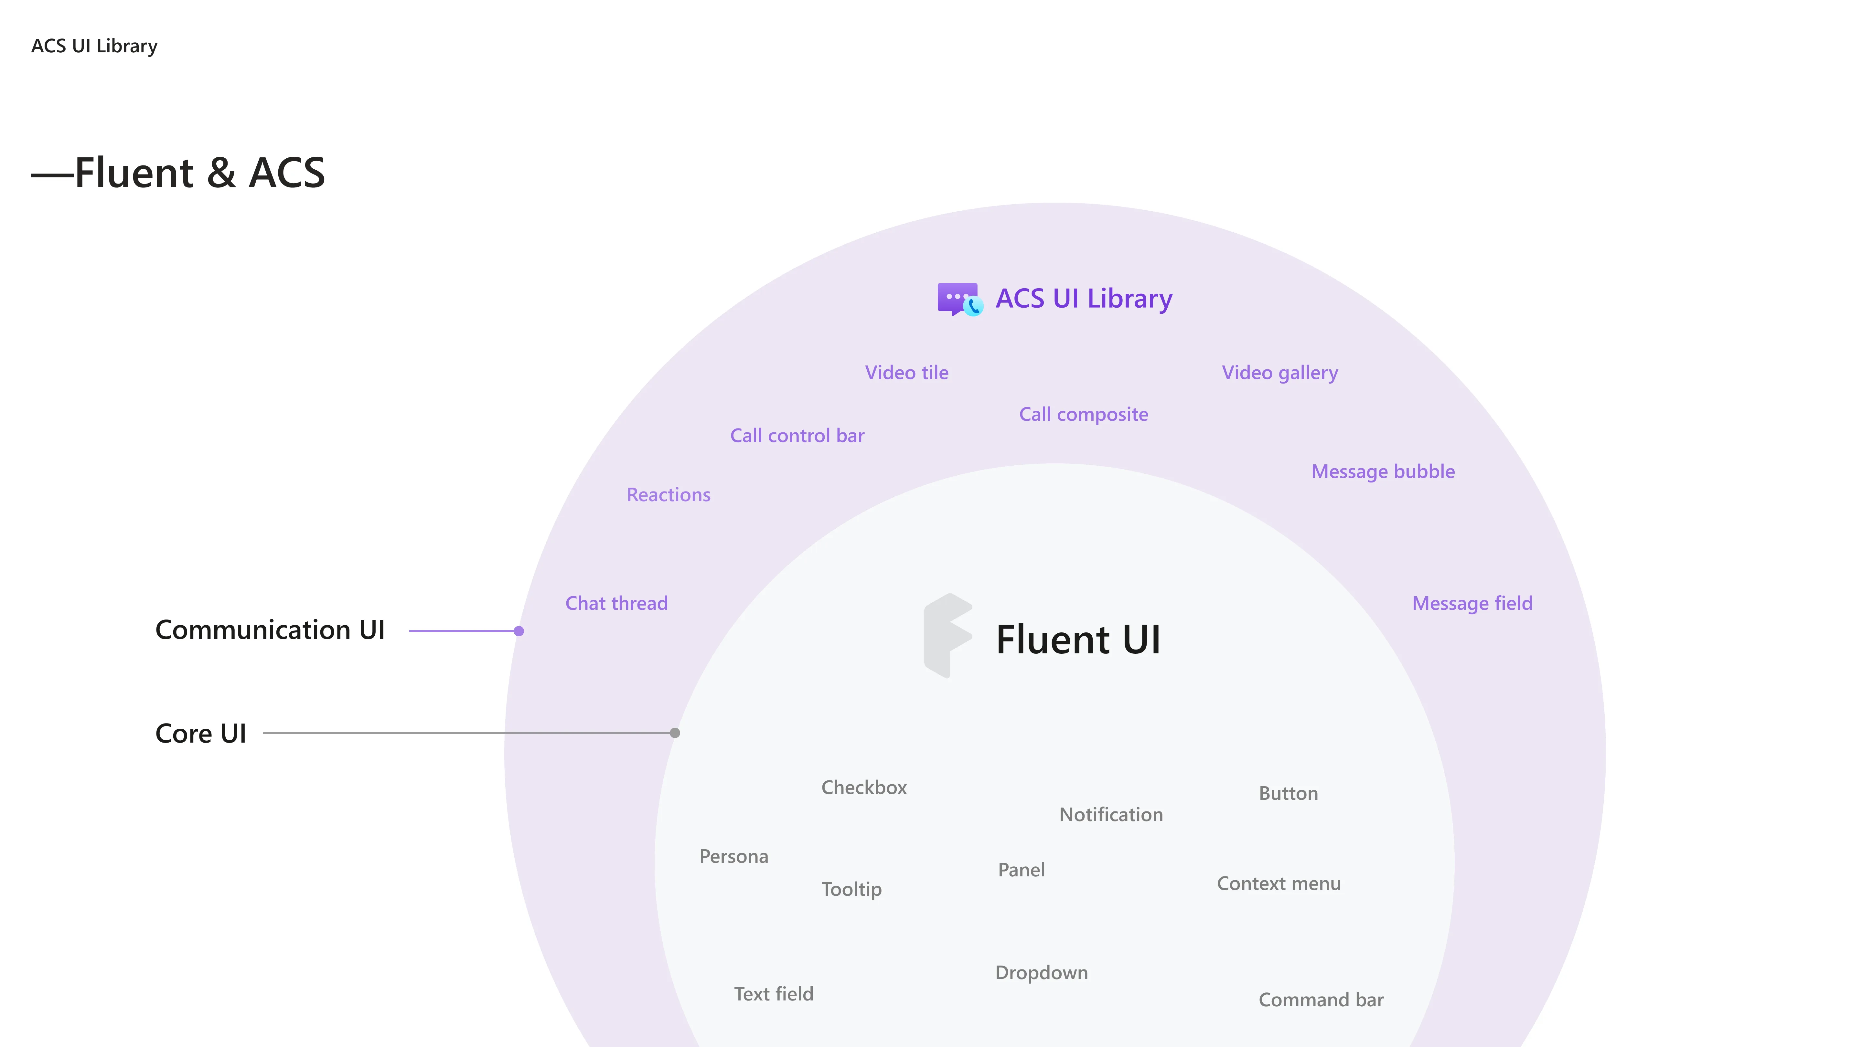1862x1047 pixels.
Task: Click the 'Notification' component label
Action: pos(1111,814)
